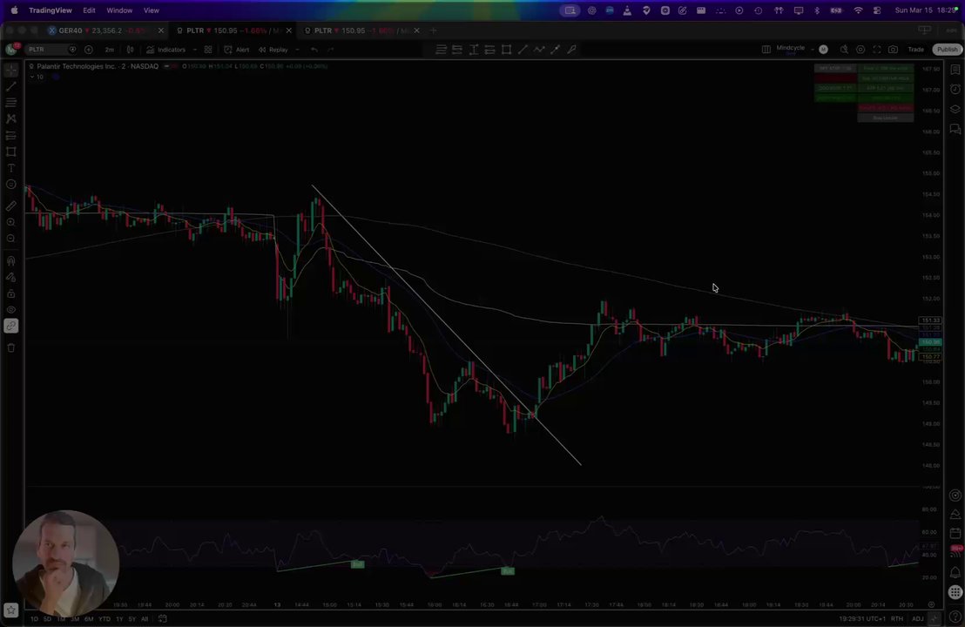Select the ruler measure tool
This screenshot has width=965, height=627.
tap(11, 206)
